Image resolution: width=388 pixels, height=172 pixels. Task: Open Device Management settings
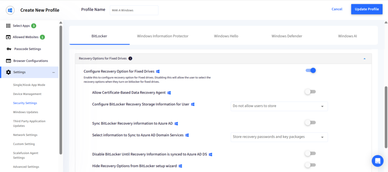(27, 94)
